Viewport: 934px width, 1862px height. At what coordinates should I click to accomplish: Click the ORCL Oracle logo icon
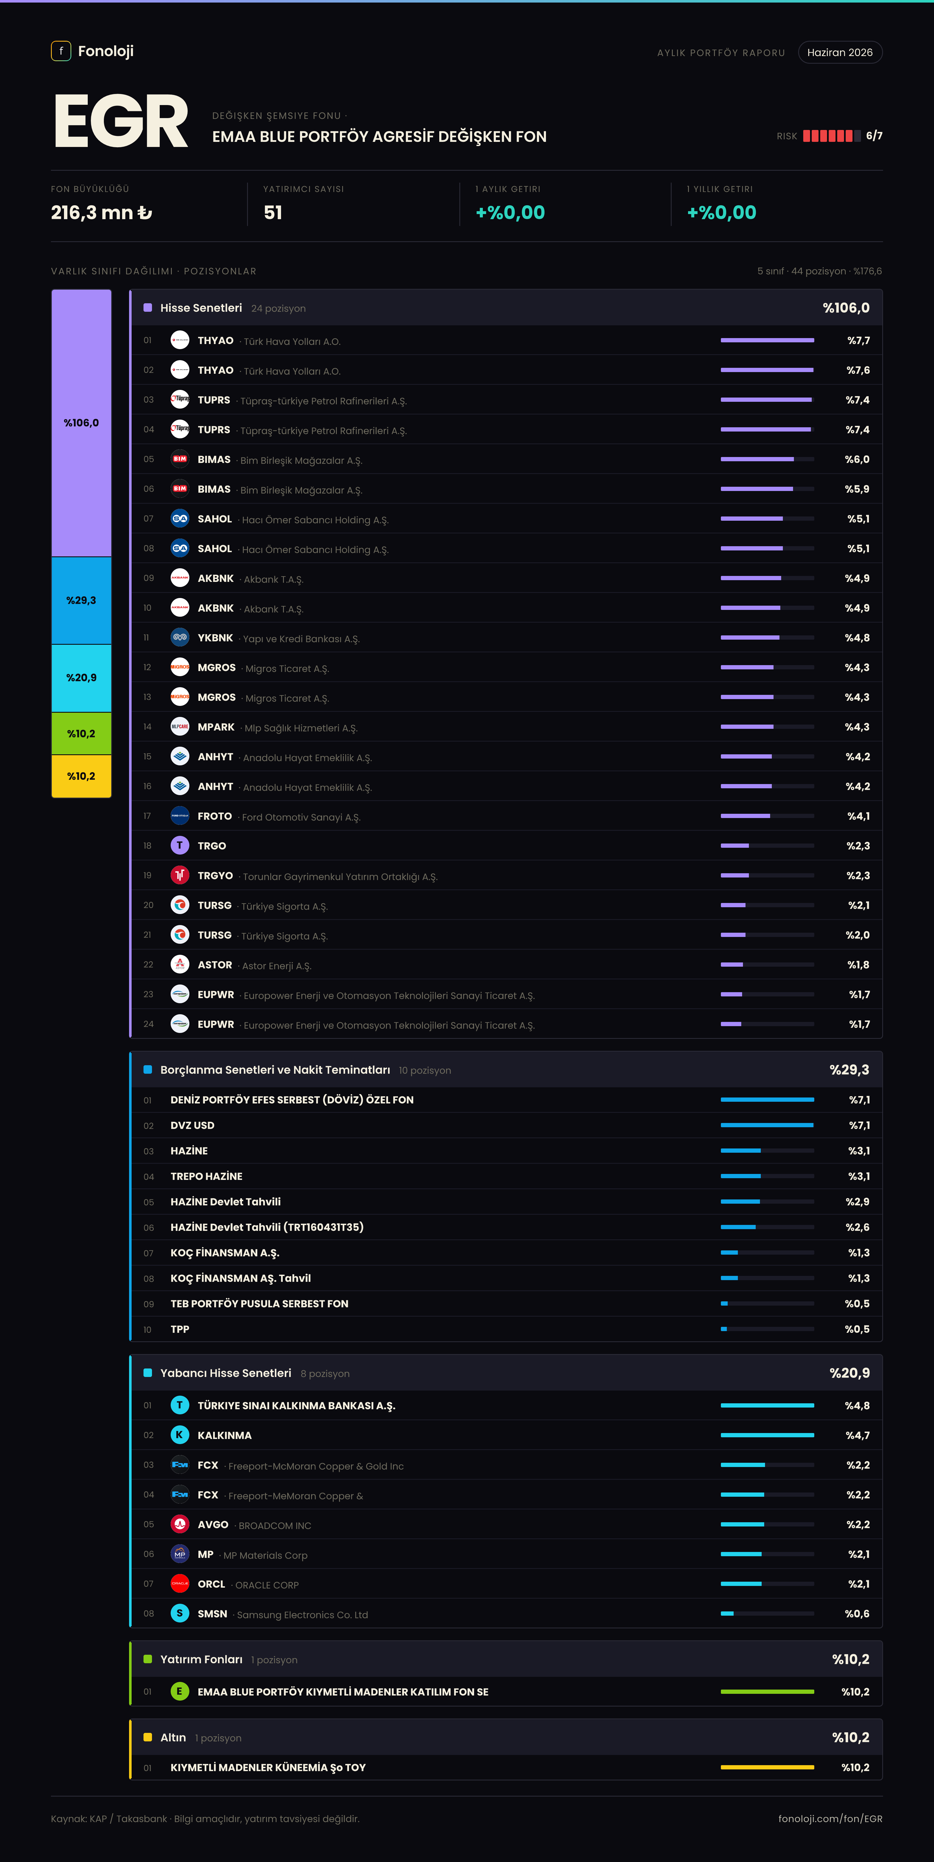180,1583
